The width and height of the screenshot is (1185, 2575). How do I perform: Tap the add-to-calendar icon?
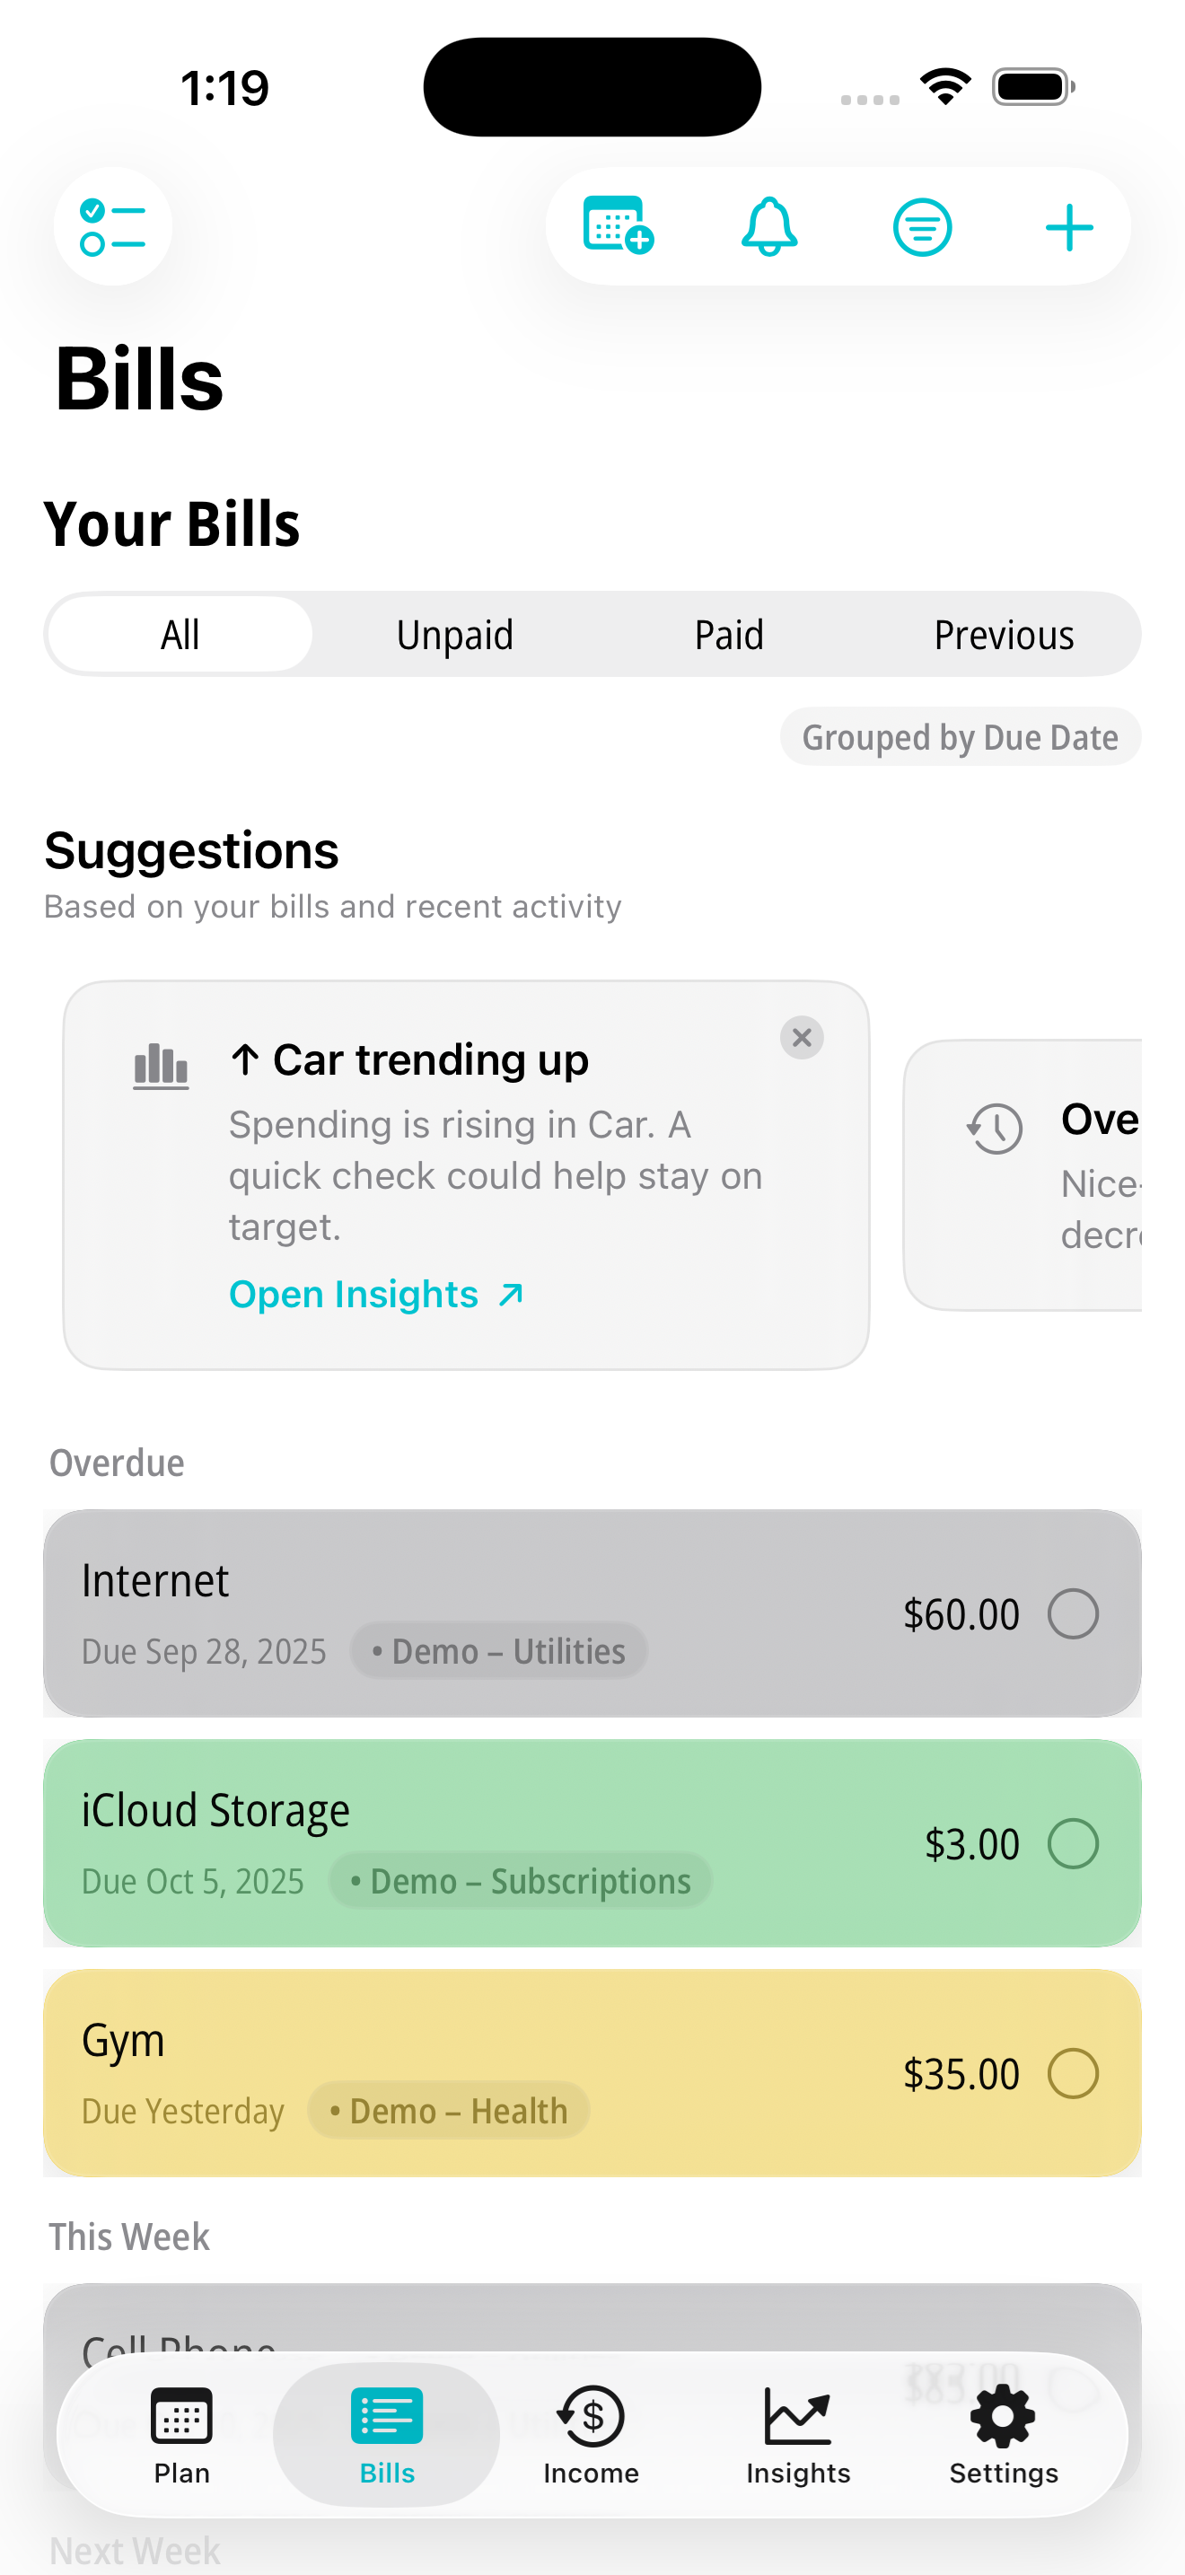tap(618, 227)
